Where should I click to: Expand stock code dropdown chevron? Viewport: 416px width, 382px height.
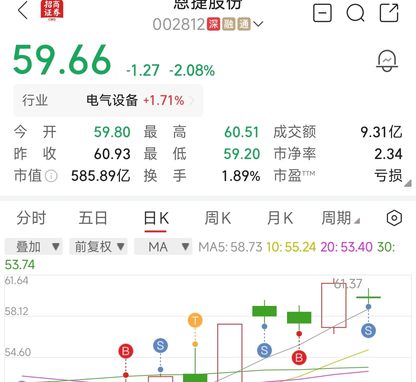tap(258, 24)
